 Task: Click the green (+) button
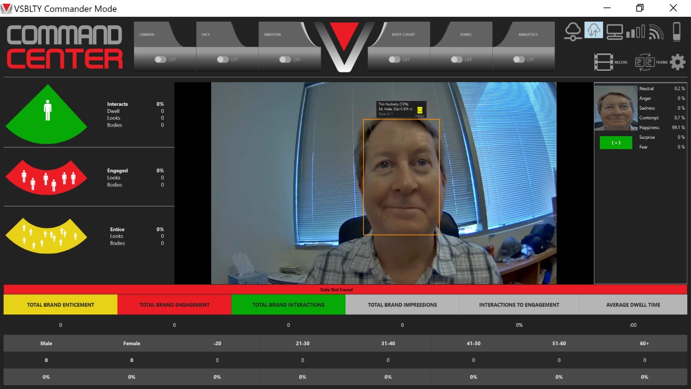[616, 143]
